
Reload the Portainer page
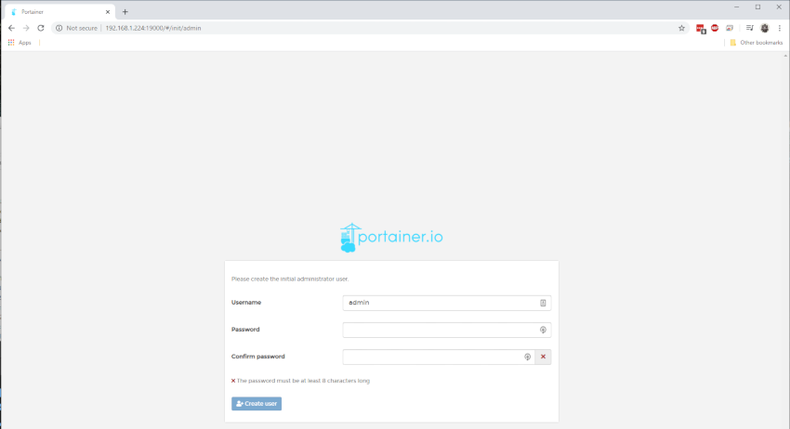click(x=41, y=28)
